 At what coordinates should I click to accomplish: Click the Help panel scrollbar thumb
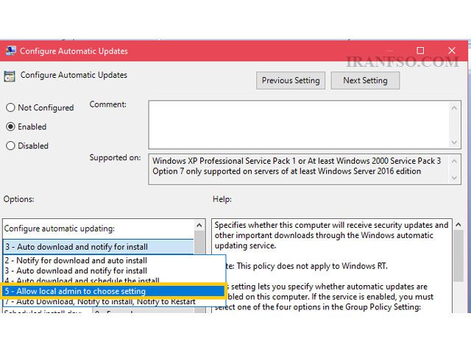458,256
